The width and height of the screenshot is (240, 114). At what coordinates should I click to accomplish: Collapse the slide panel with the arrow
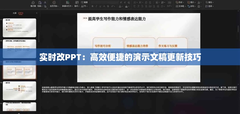click(37, 13)
